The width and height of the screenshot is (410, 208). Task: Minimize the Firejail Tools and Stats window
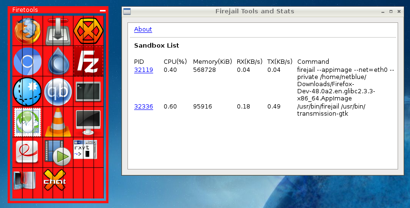pos(383,11)
